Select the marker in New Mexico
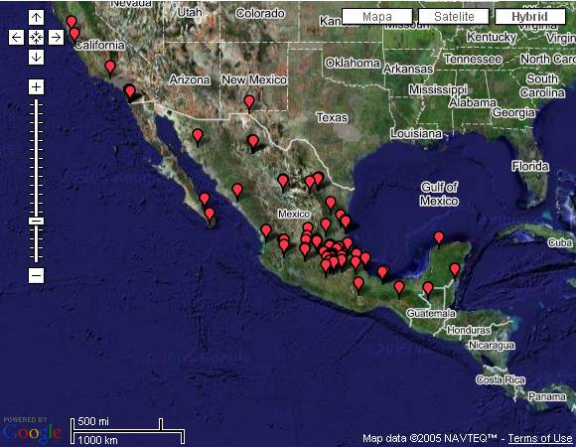The height and width of the screenshot is (447, 576). coord(249,102)
